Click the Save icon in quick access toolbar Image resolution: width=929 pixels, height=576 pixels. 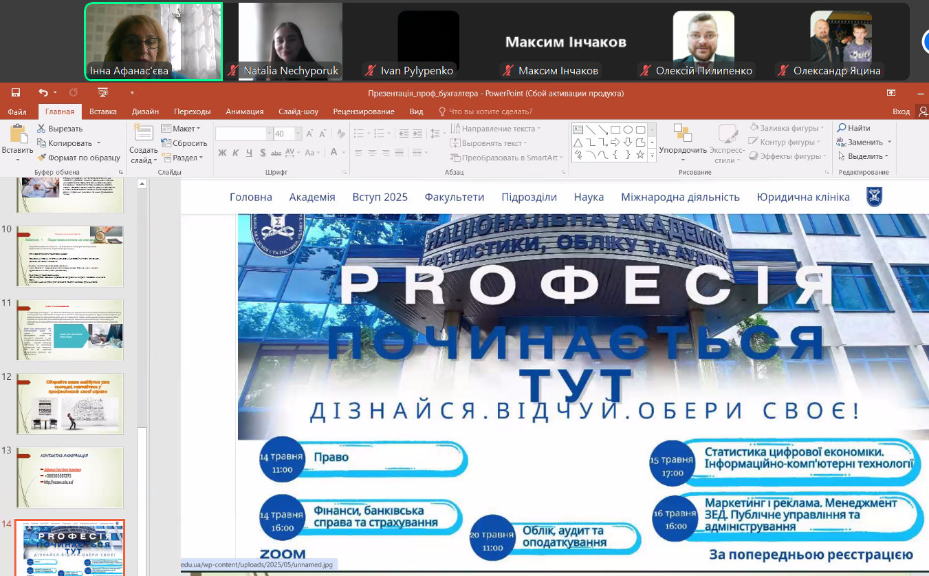[15, 93]
